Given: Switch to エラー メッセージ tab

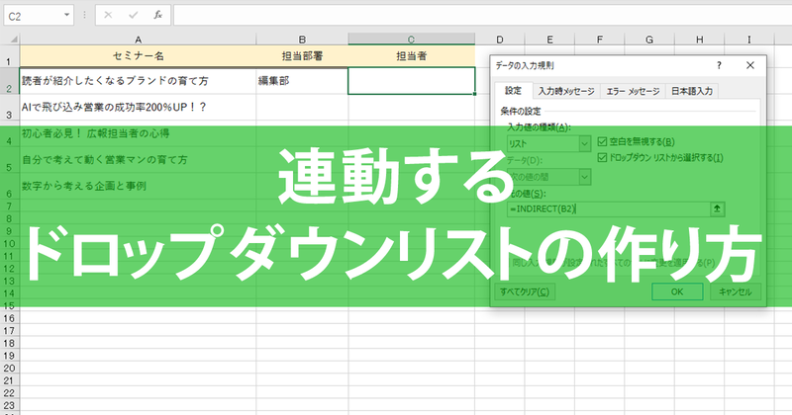Looking at the screenshot, I should point(633,91).
